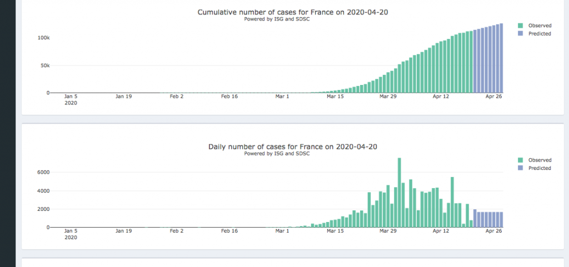Image resolution: width=569 pixels, height=267 pixels.
Task: Toggle Predicted series in the Cumulative chart legend
Action: (539, 34)
